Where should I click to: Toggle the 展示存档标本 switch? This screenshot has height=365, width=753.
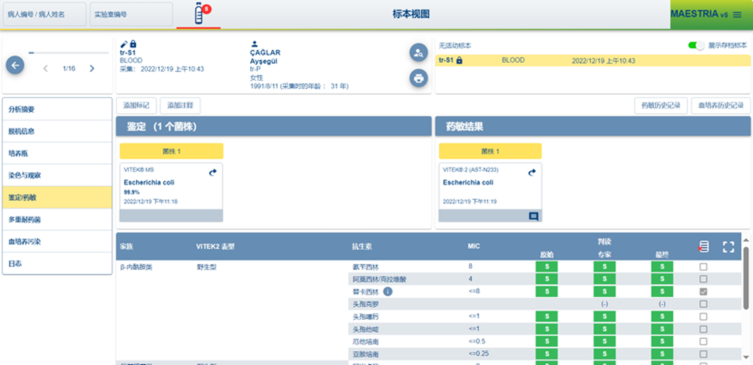click(696, 45)
